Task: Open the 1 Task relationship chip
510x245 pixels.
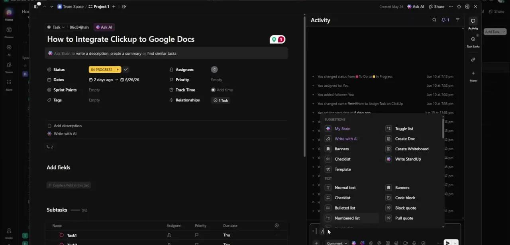Action: click(221, 100)
